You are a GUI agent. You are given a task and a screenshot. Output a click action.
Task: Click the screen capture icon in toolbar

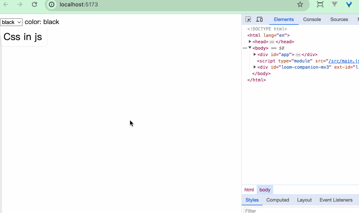pyautogui.click(x=320, y=4)
